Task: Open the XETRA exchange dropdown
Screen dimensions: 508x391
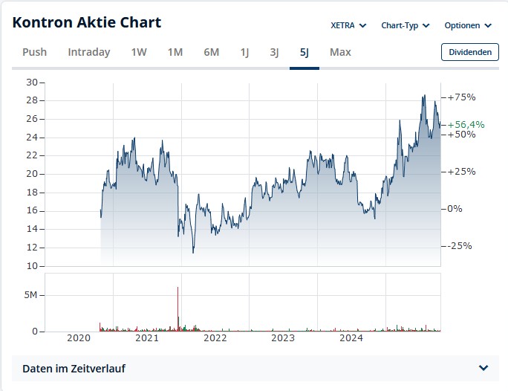Action: click(348, 25)
